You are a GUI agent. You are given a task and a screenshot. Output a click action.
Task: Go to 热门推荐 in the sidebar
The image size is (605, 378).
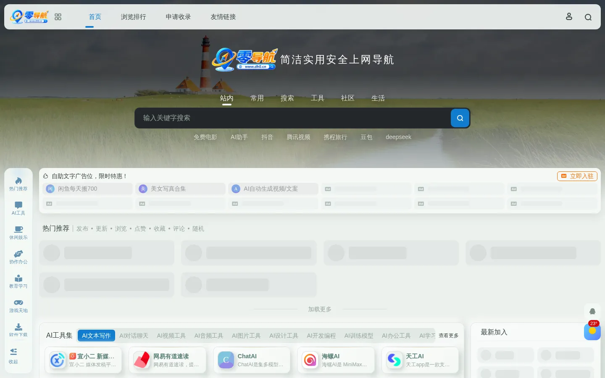pos(18,184)
